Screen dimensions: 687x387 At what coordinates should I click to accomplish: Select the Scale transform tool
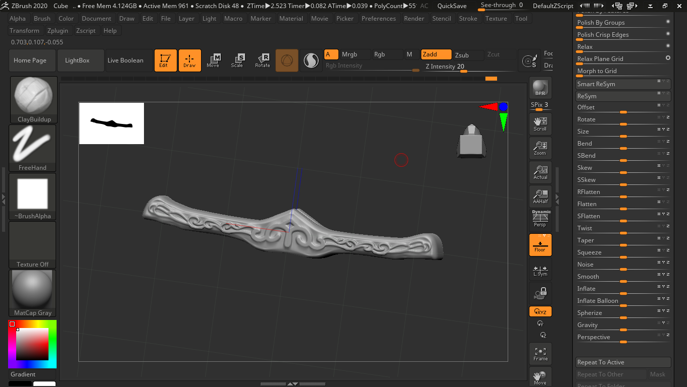point(237,60)
